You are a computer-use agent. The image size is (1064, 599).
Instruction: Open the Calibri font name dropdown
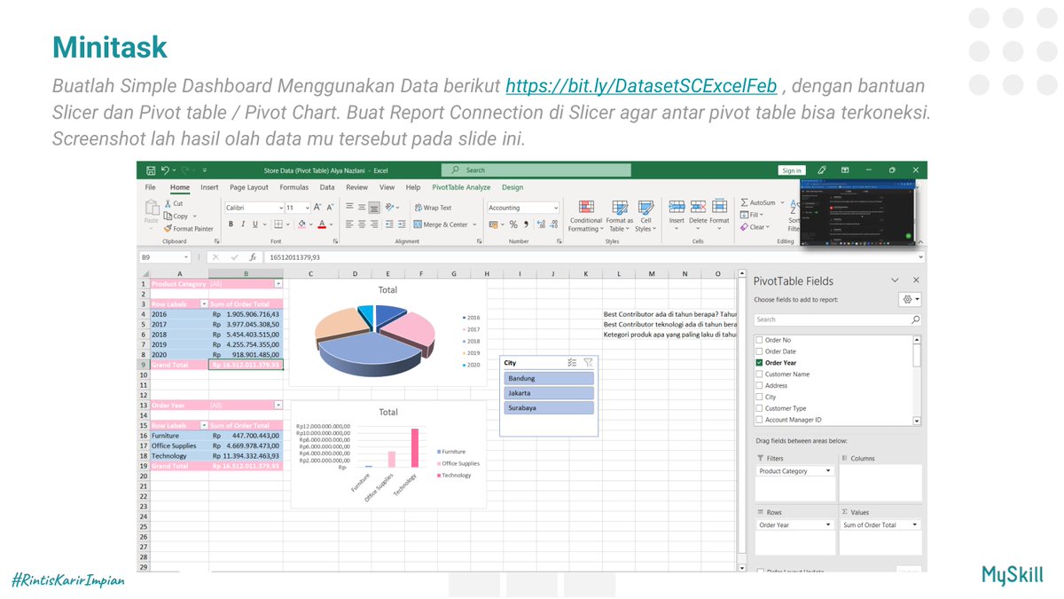pyautogui.click(x=280, y=208)
